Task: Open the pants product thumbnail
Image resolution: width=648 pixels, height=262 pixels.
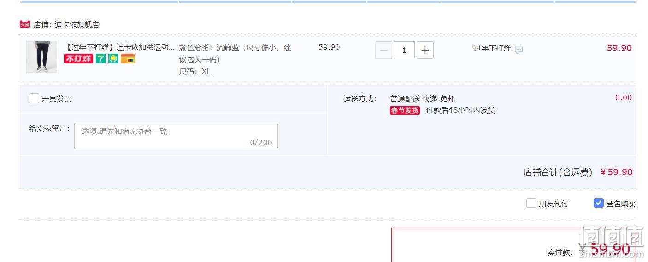Action: pyautogui.click(x=42, y=57)
